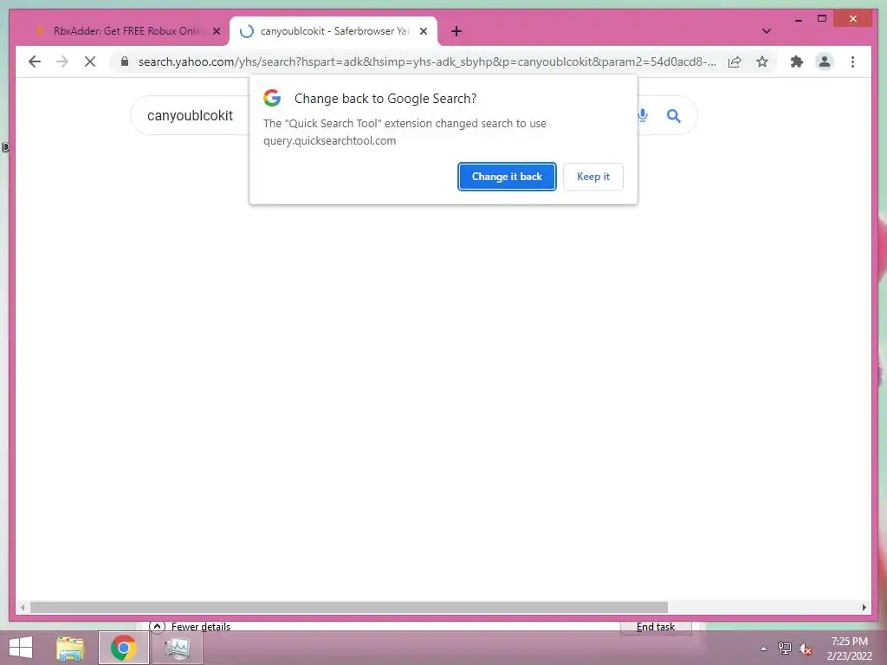Image resolution: width=887 pixels, height=665 pixels.
Task: Maximize the Chrome window
Action: [822, 19]
